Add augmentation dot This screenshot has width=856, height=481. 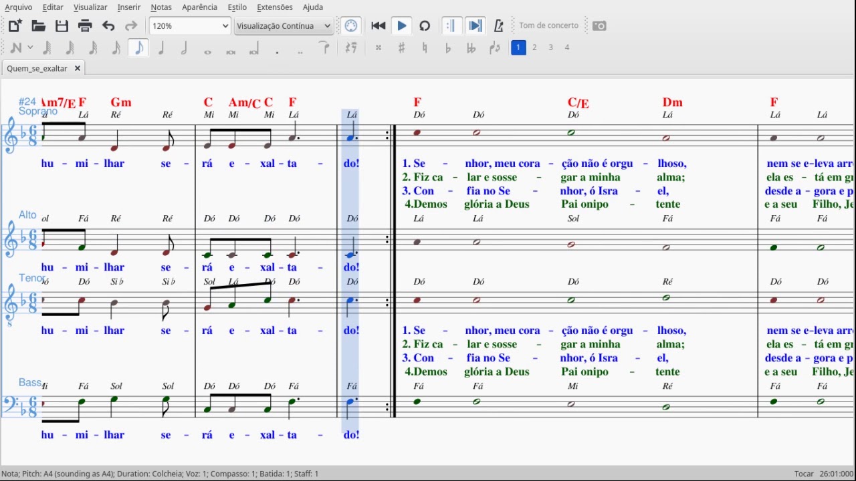coord(277,51)
